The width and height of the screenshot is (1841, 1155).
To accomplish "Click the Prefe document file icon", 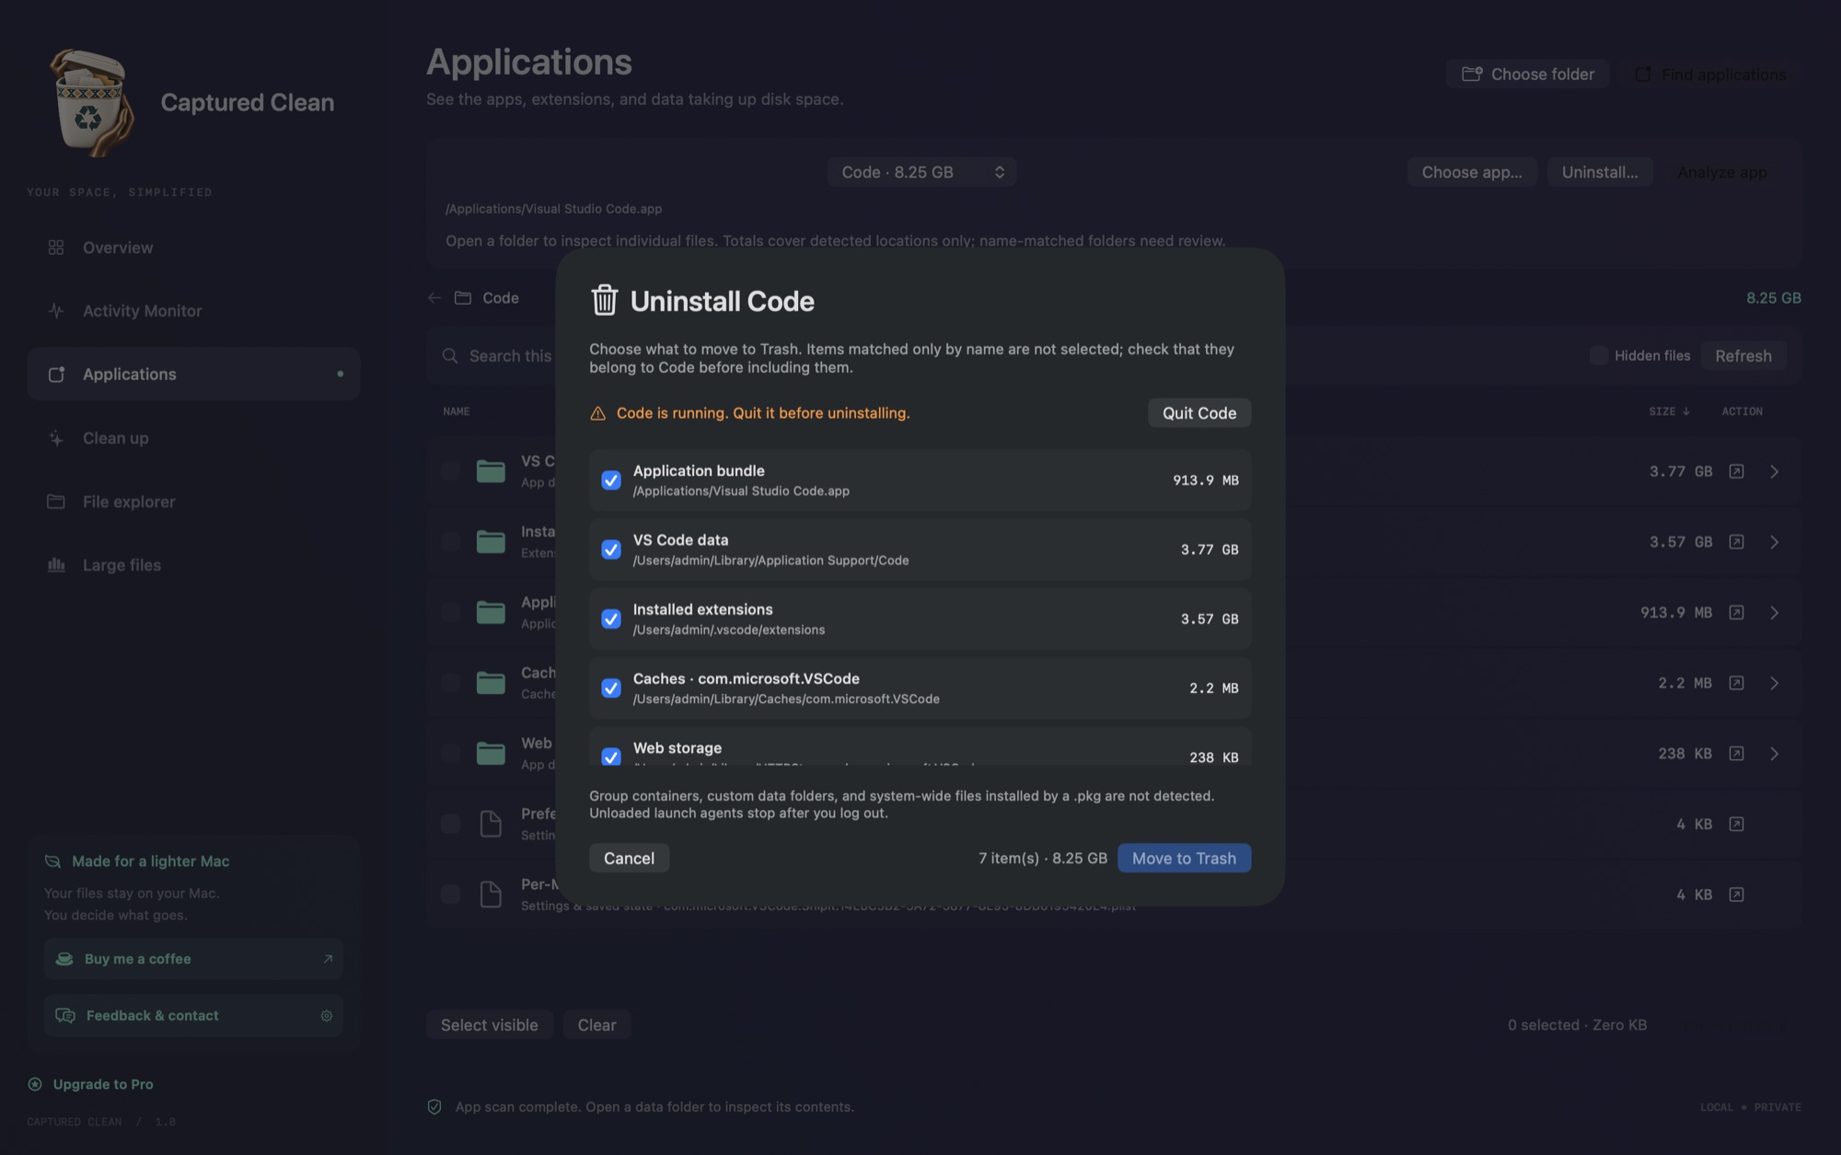I will pyautogui.click(x=491, y=824).
